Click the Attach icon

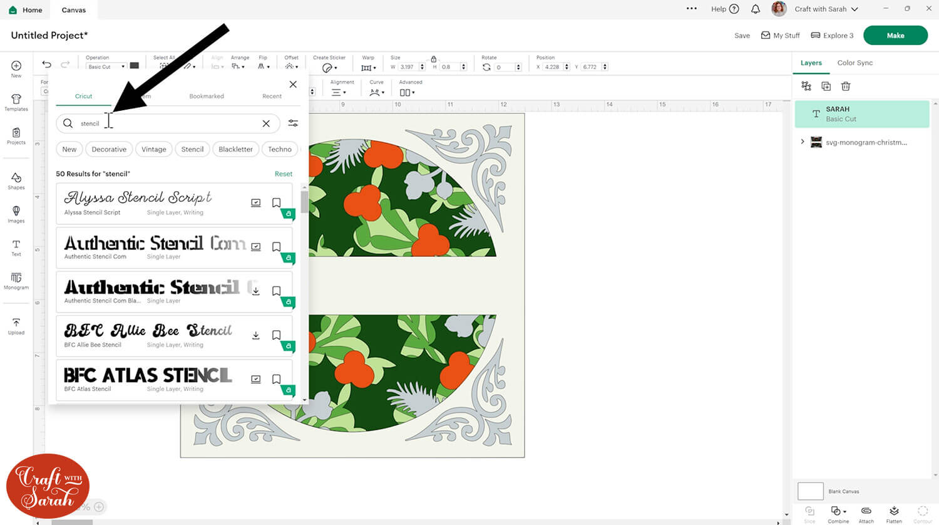866,514
